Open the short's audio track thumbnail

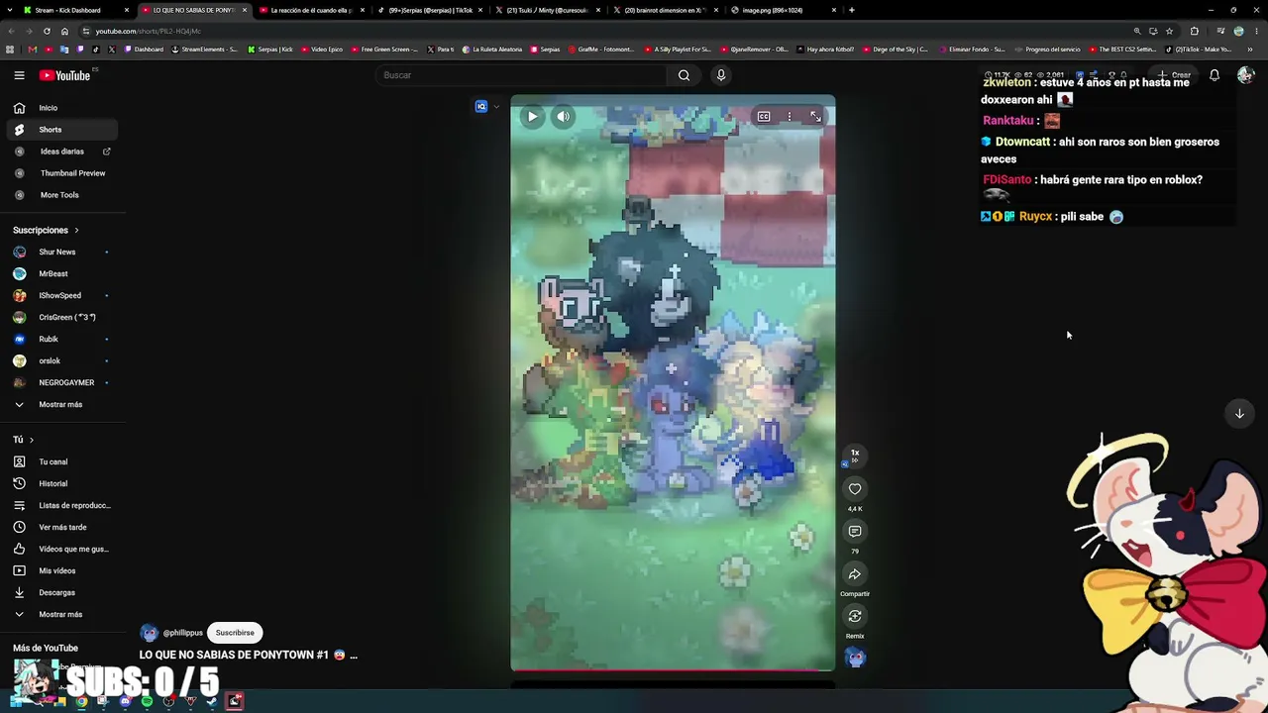[x=855, y=658]
